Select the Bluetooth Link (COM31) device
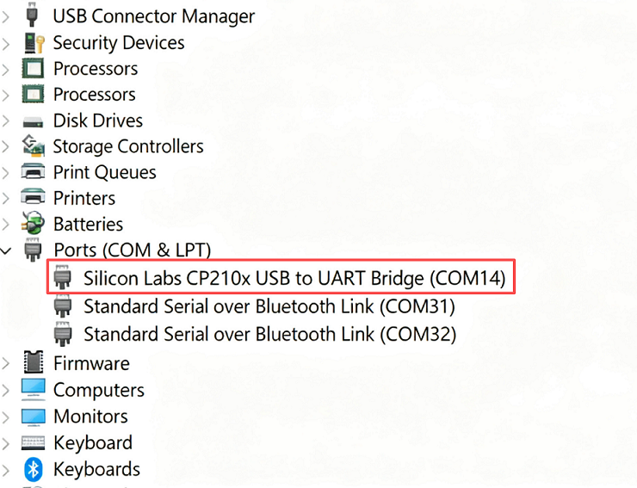This screenshot has height=488, width=637. pyautogui.click(x=269, y=306)
